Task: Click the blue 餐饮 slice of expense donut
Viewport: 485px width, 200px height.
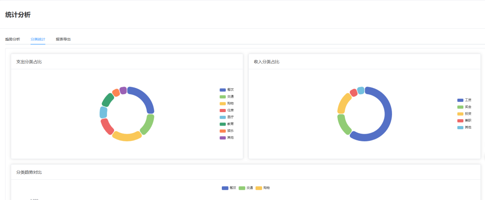Action: coord(145,97)
